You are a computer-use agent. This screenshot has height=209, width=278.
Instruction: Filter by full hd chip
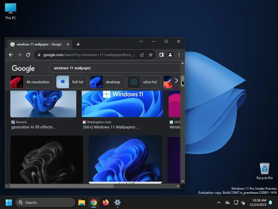pos(72,82)
